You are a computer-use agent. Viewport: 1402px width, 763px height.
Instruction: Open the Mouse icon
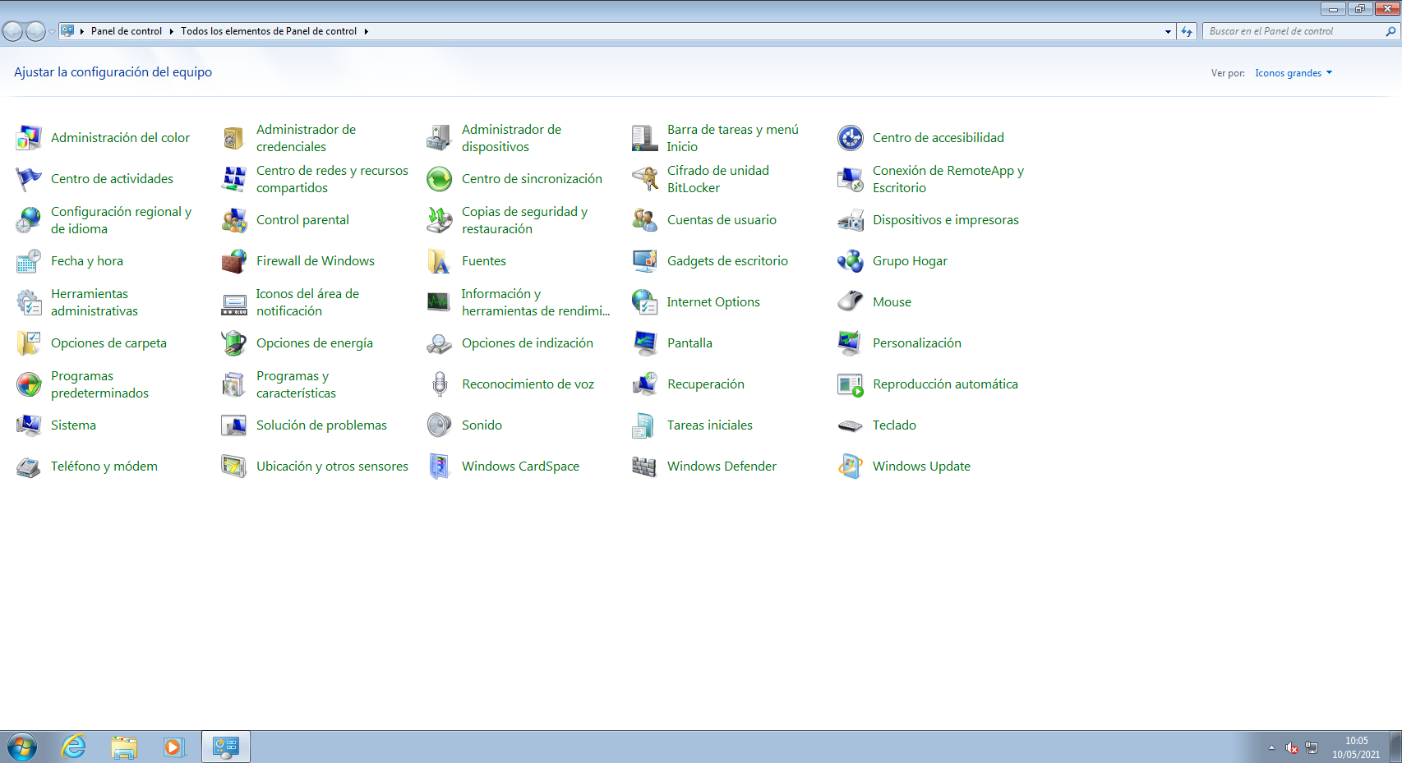point(851,302)
